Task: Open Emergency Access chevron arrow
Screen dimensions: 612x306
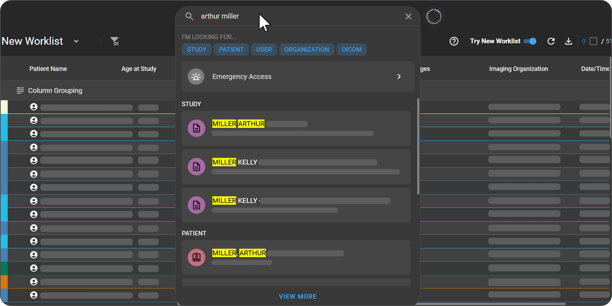Action: pyautogui.click(x=399, y=76)
